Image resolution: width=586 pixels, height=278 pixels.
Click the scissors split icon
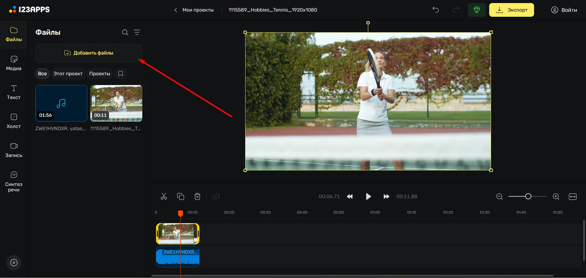point(164,197)
